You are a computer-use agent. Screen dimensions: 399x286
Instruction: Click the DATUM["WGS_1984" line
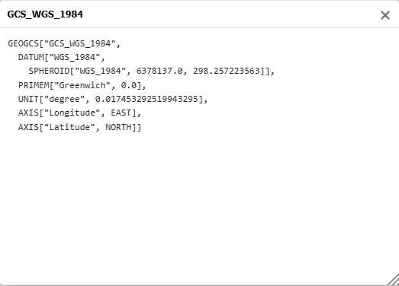point(61,57)
